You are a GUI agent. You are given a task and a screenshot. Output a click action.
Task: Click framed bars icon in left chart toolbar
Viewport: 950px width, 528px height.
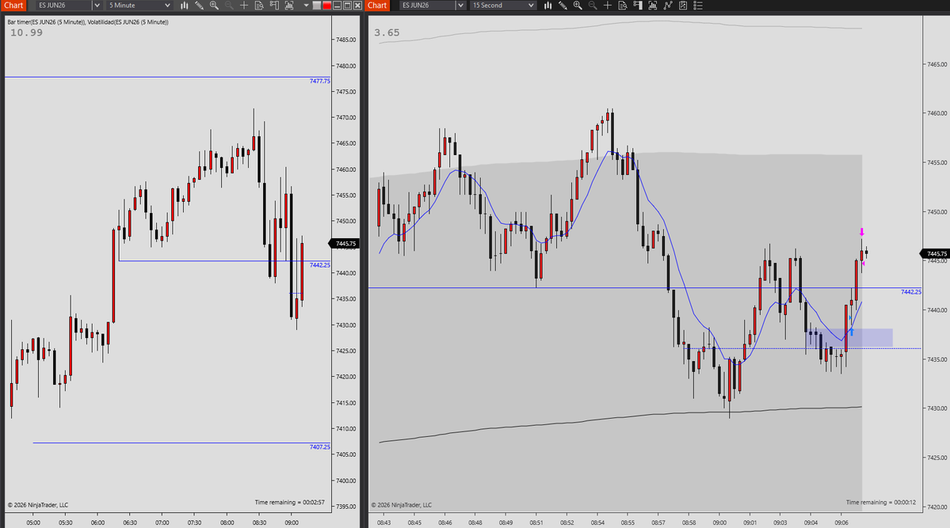pos(289,6)
